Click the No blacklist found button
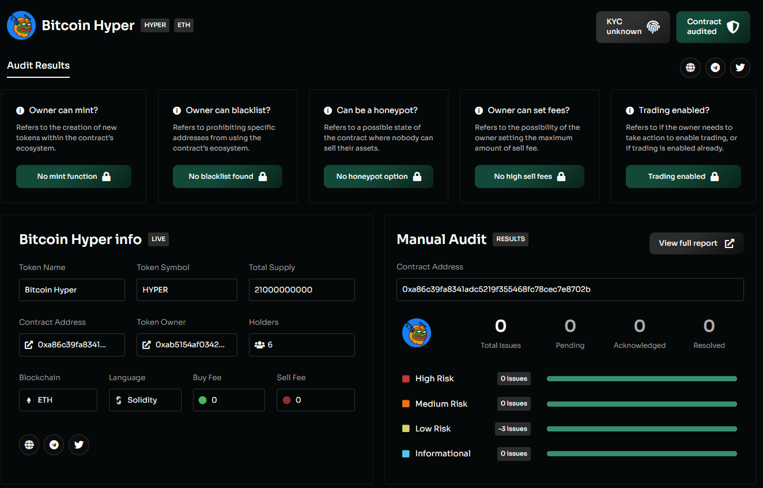This screenshot has width=763, height=488. pyautogui.click(x=227, y=177)
